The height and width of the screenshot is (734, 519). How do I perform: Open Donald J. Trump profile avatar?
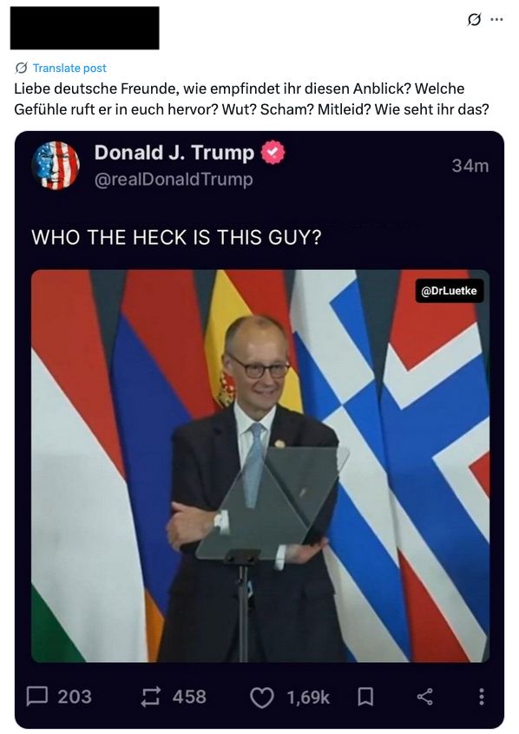[56, 165]
